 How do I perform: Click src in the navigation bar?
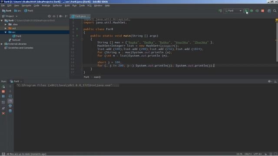[x=17, y=11]
